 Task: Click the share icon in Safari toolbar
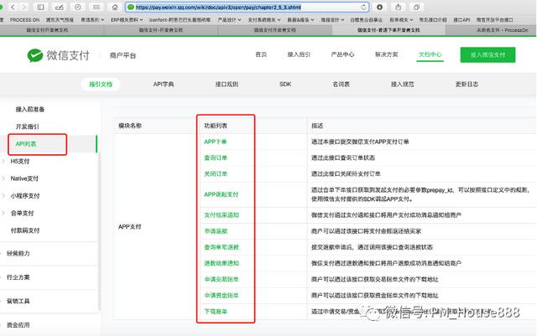pos(398,7)
